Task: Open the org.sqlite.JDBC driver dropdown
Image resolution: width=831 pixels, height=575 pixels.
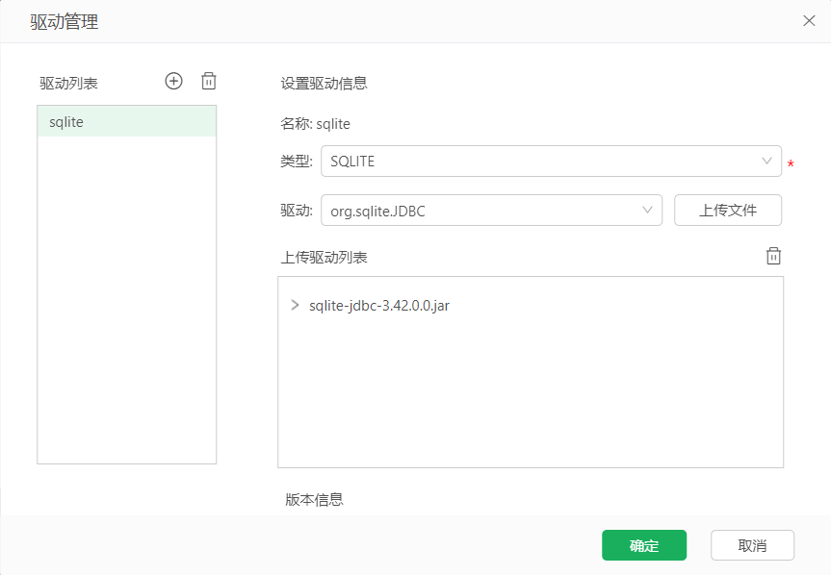Action: coord(491,211)
